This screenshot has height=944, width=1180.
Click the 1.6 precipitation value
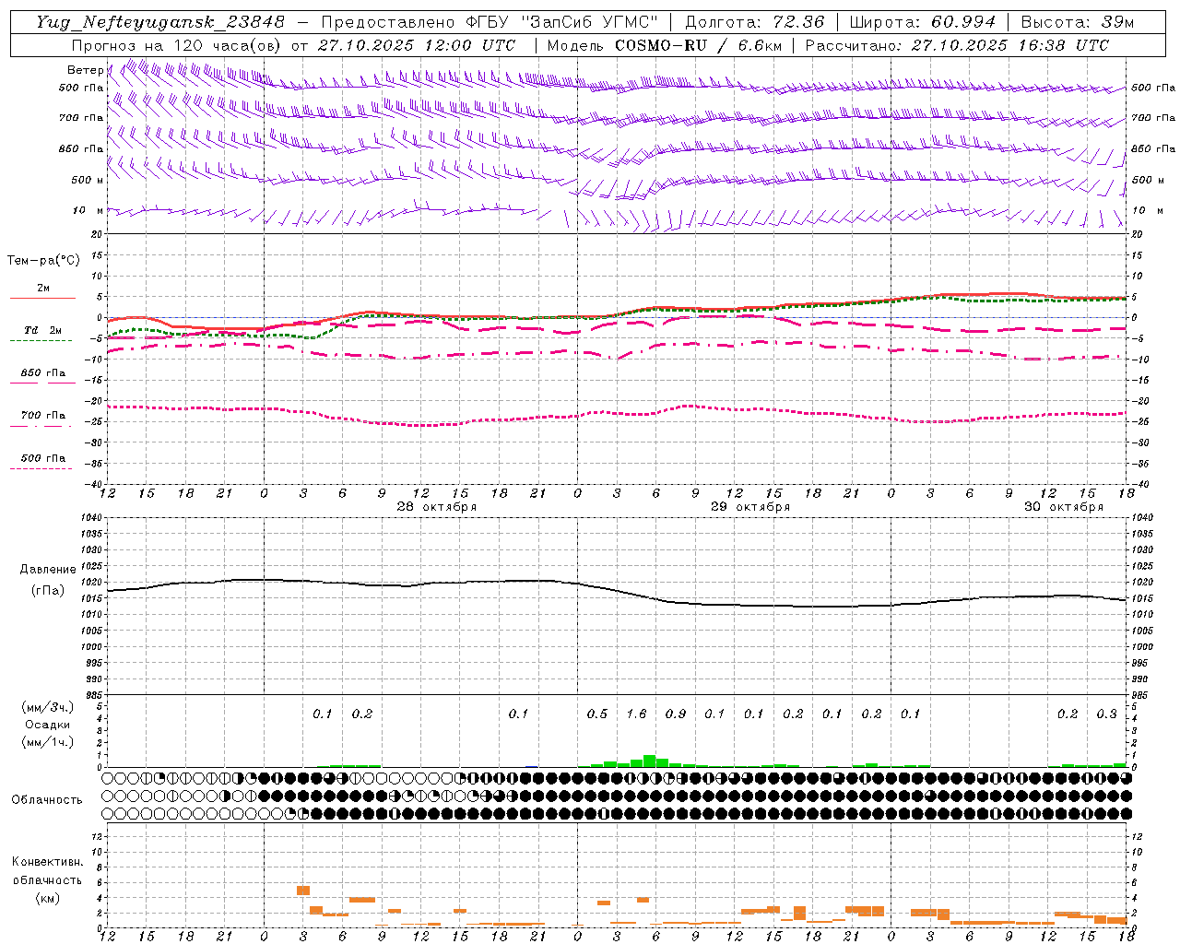(636, 714)
